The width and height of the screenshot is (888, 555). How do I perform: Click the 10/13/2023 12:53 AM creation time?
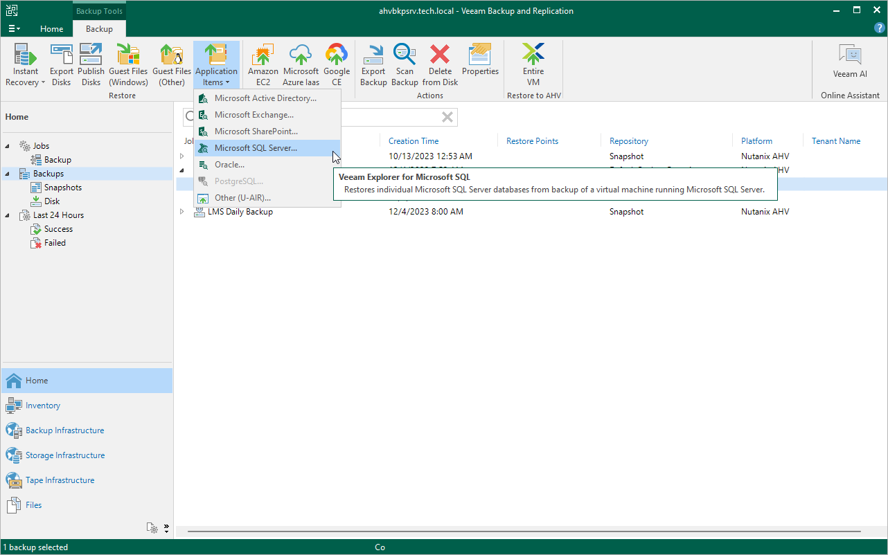coord(430,156)
